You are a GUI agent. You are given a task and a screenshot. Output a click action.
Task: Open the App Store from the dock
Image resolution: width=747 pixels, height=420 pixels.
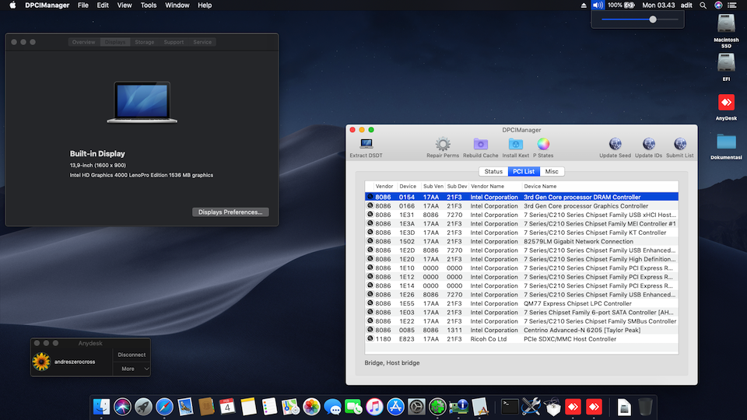[x=395, y=407]
